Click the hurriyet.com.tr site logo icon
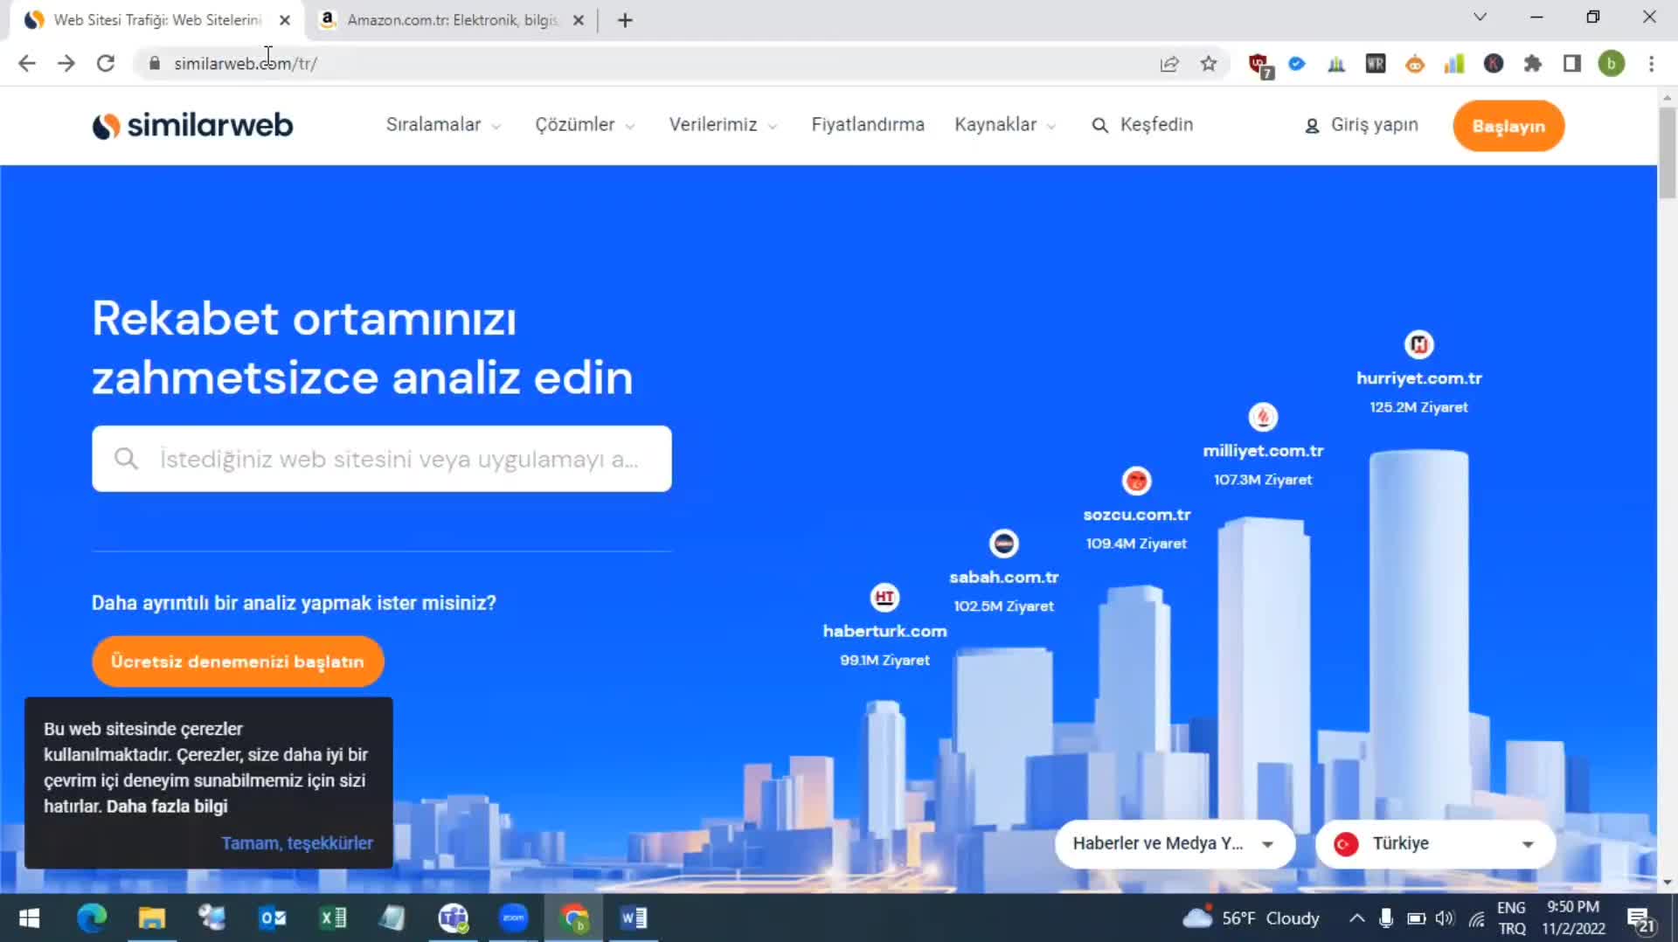Image resolution: width=1678 pixels, height=942 pixels. click(1419, 344)
